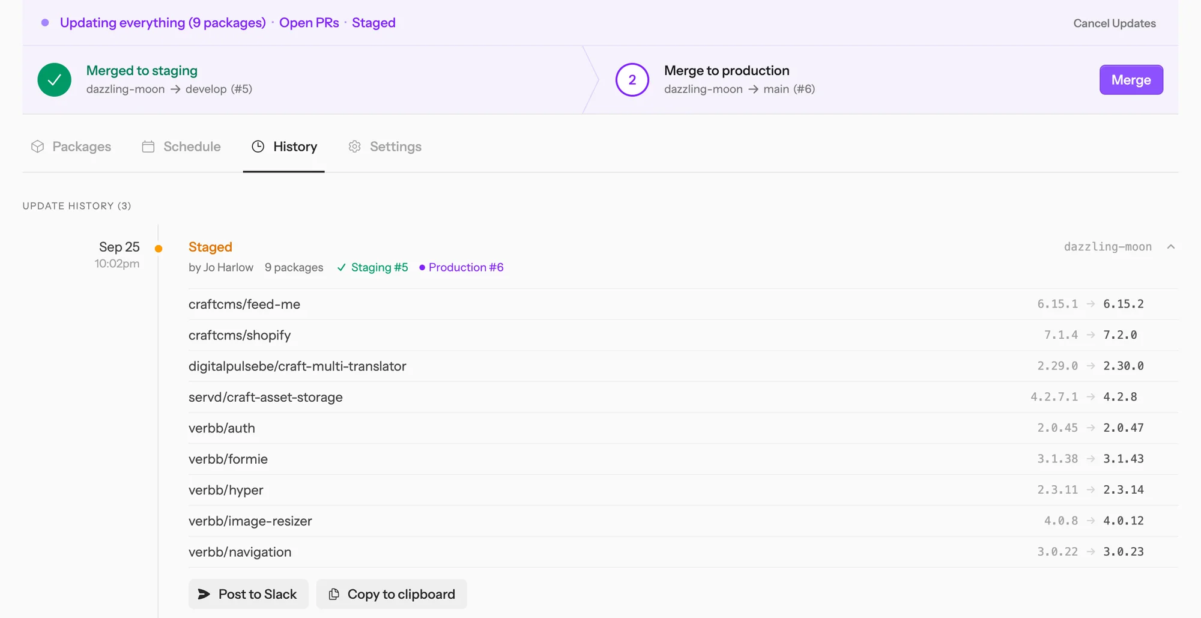
Task: Click the Merged to staging step title
Action: pos(142,70)
